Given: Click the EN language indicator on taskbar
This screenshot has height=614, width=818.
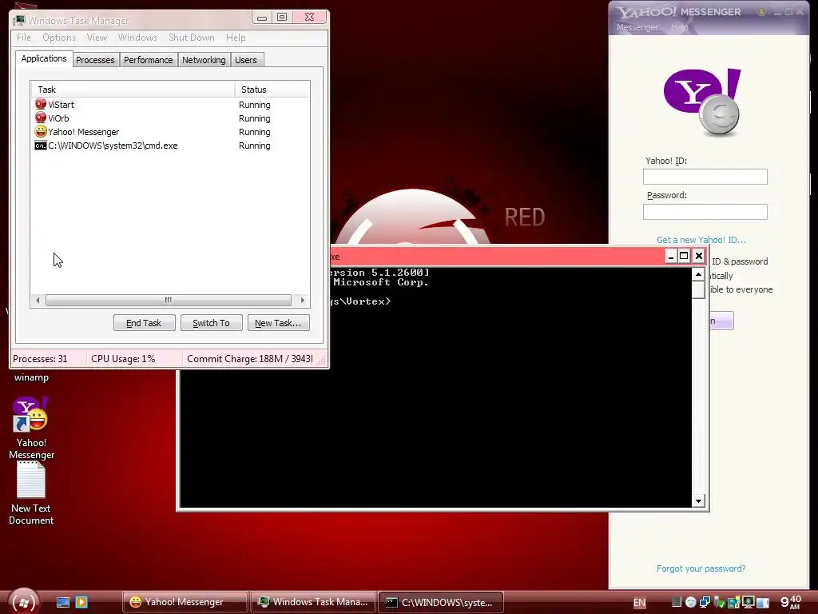Looking at the screenshot, I should tap(640, 603).
